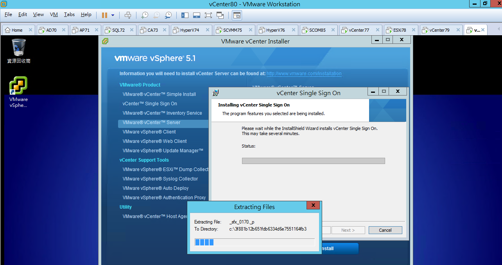Image resolution: width=502 pixels, height=265 pixels.
Task: Open the Edit menu
Action: click(x=23, y=14)
